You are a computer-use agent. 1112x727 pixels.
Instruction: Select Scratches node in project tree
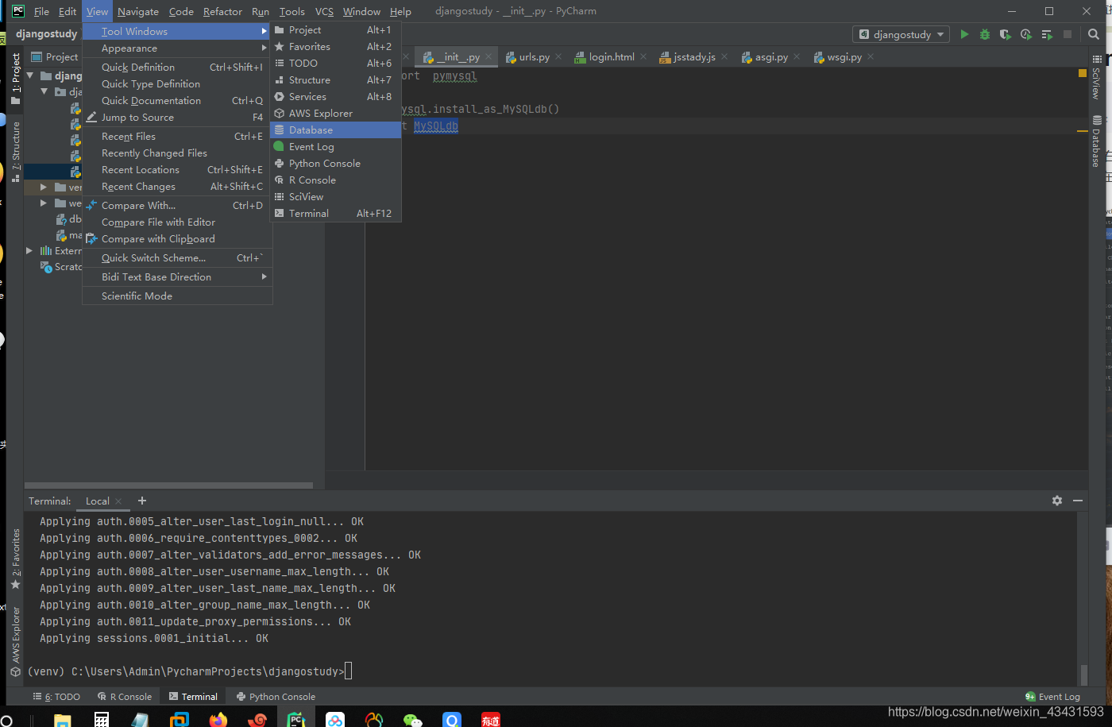click(x=62, y=266)
